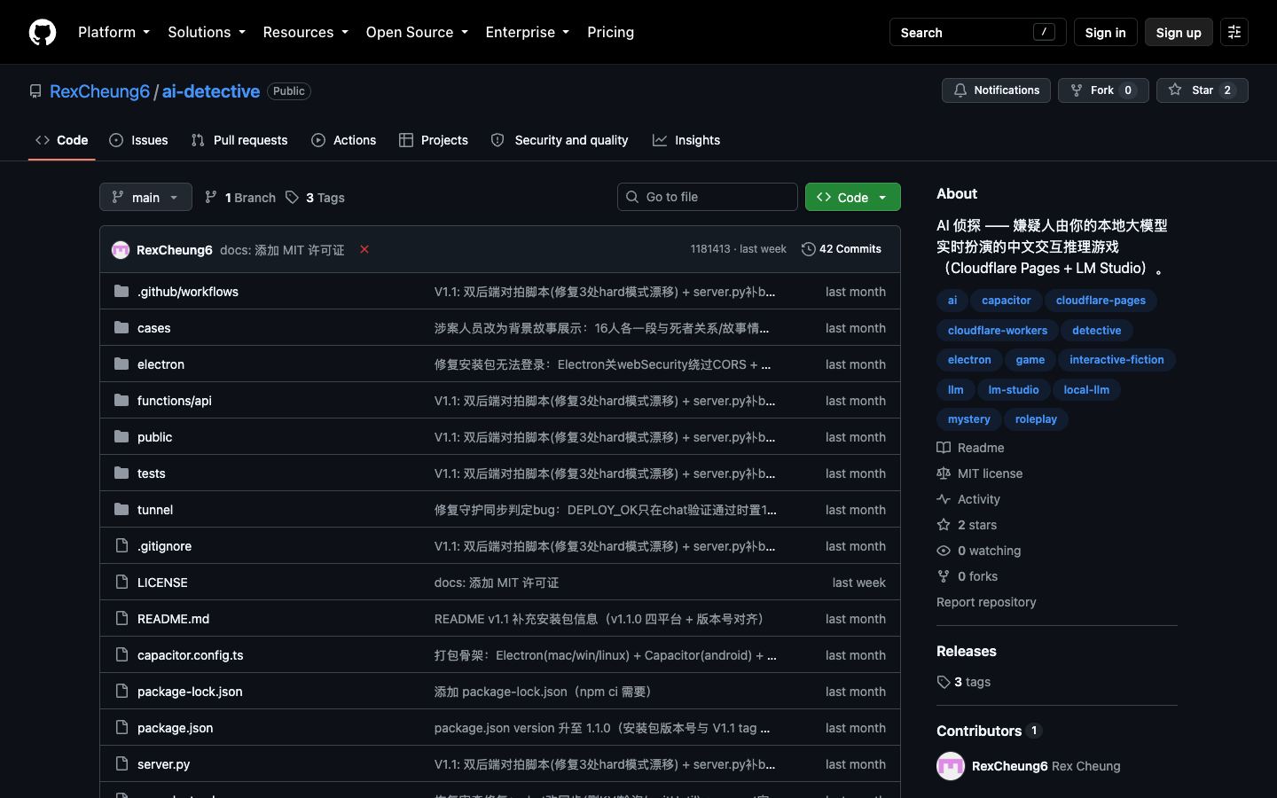Image resolution: width=1277 pixels, height=798 pixels.
Task: Open the tests folder
Action: 152,473
